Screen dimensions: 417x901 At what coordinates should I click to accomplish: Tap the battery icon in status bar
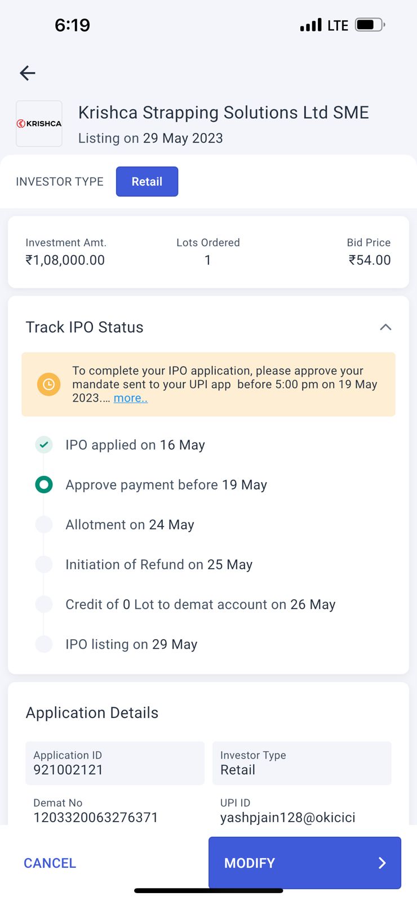tap(370, 25)
